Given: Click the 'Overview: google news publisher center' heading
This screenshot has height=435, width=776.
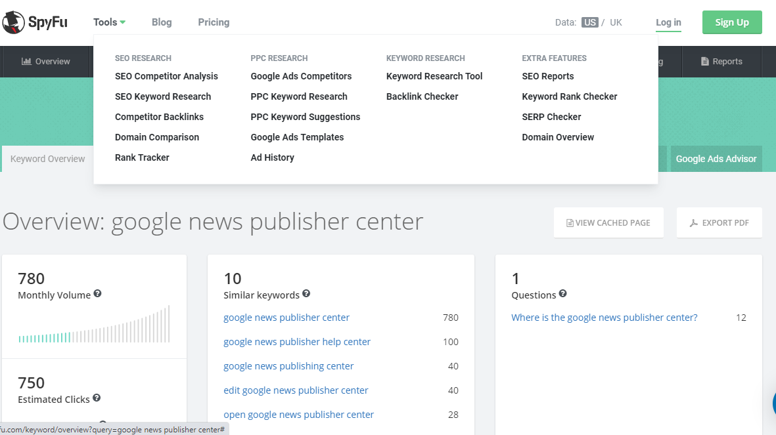Looking at the screenshot, I should [213, 222].
